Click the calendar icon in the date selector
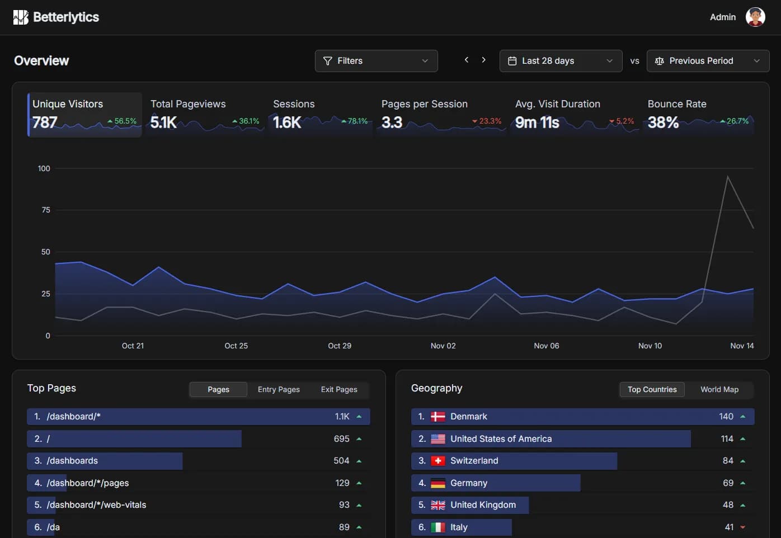Image resolution: width=781 pixels, height=538 pixels. click(x=512, y=60)
